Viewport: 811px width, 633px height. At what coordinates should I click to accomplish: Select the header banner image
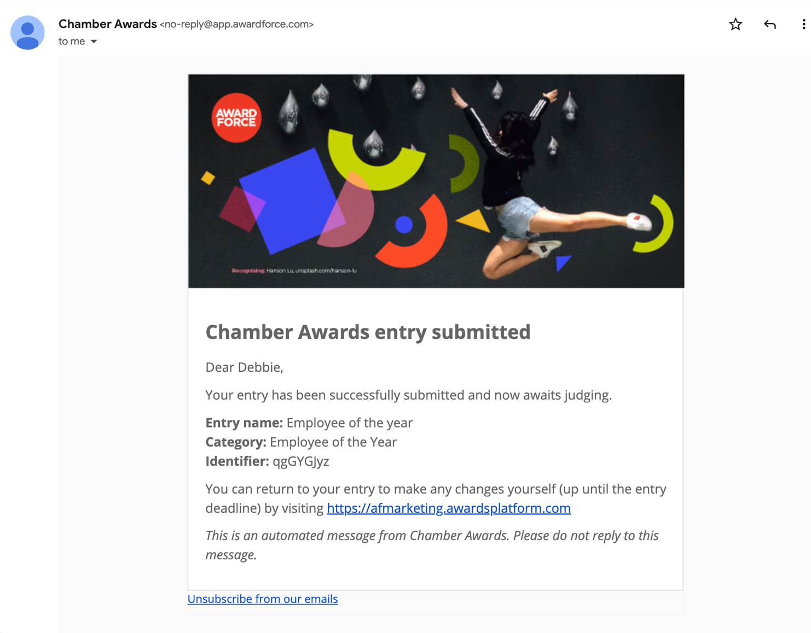point(436,180)
